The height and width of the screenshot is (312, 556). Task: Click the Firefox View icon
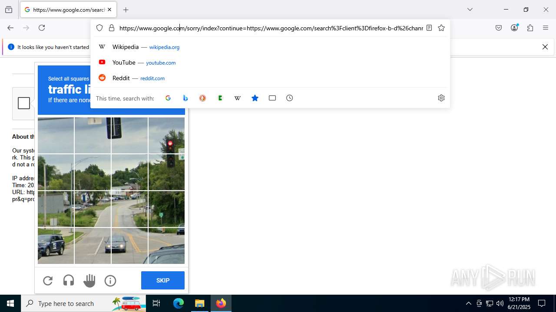point(9,10)
